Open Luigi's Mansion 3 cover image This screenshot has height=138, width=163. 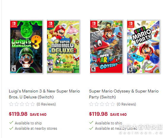tap(27, 47)
